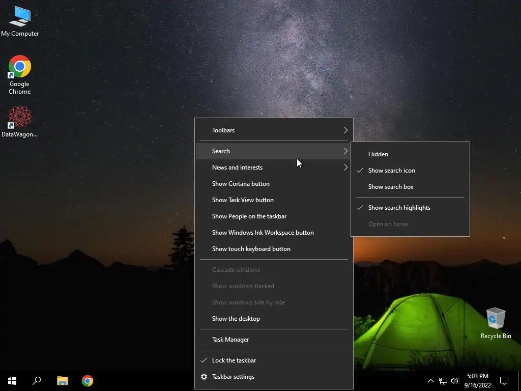Toggle Show Cortana button
This screenshot has width=521, height=391.
(x=274, y=183)
